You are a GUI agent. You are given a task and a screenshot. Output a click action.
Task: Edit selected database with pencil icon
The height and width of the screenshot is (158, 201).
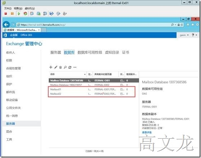coord(55,67)
